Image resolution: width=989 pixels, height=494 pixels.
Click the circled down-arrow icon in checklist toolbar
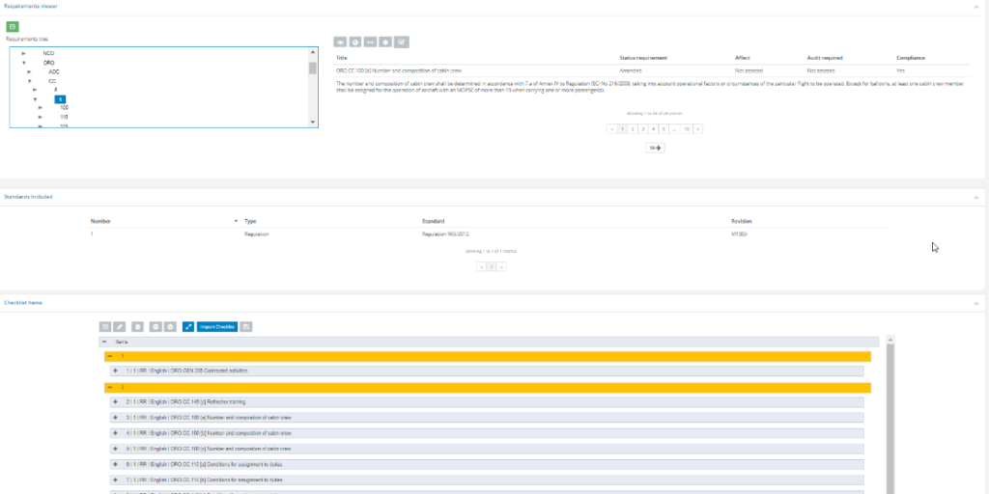click(x=170, y=327)
